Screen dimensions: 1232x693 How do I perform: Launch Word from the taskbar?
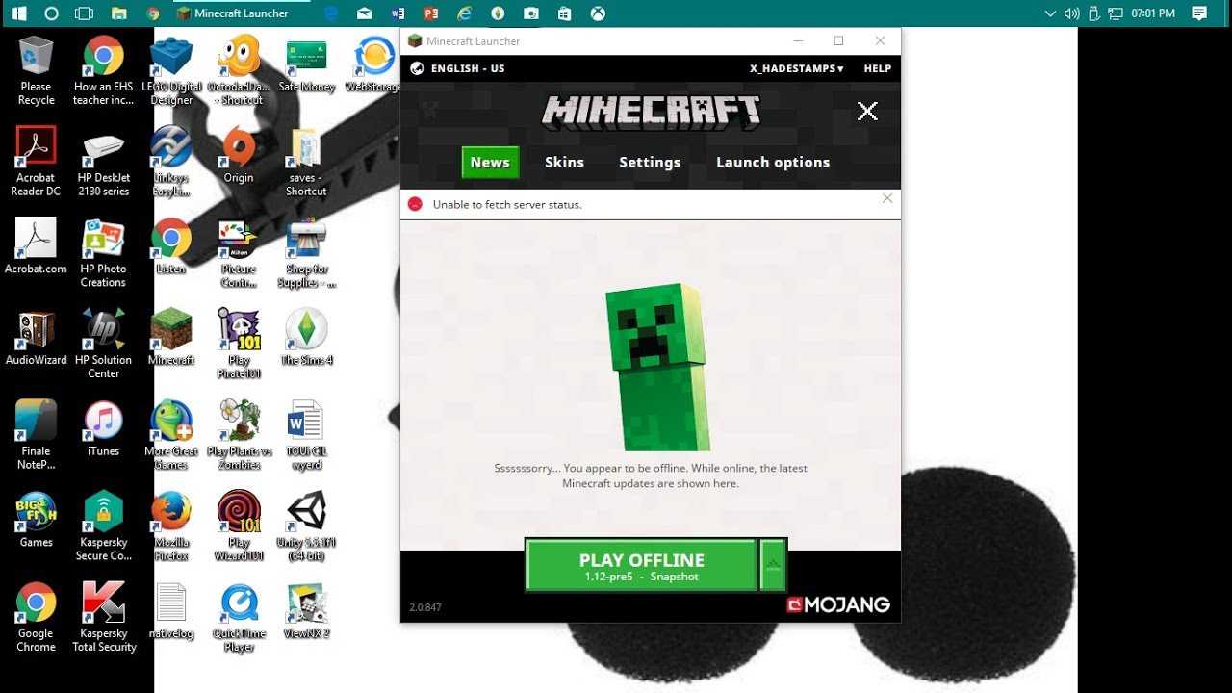[398, 13]
